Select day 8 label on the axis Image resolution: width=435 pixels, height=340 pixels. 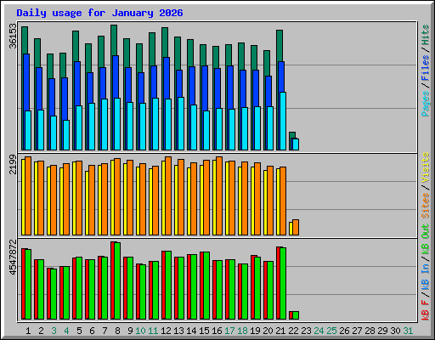pyautogui.click(x=117, y=331)
